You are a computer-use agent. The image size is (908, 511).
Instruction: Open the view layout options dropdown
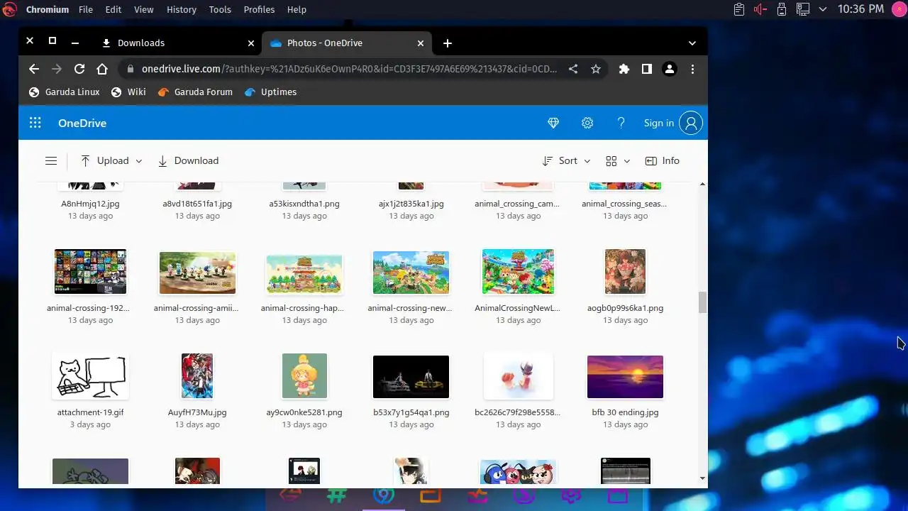(x=618, y=161)
